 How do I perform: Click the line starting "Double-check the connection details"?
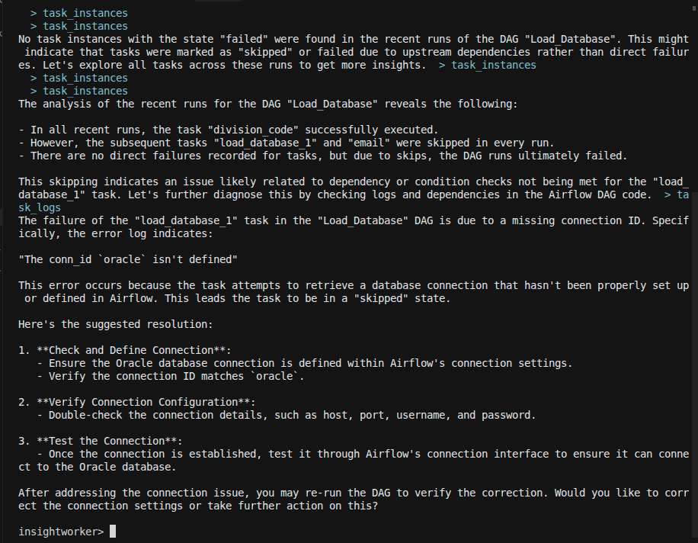point(287,415)
